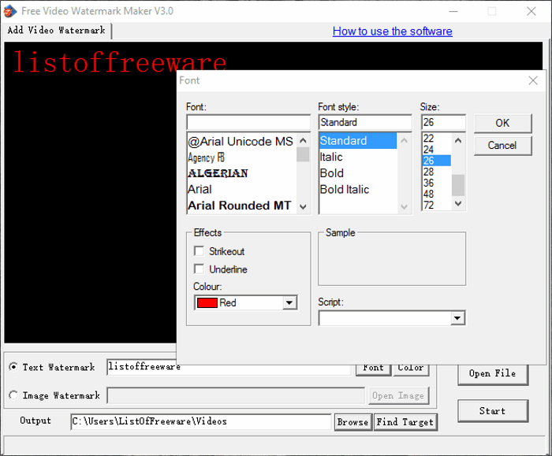552x456 pixels.
Task: Enable the Underline effect checkbox
Action: (x=199, y=269)
